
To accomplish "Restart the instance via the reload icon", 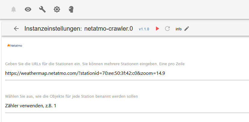I will (167, 29).
